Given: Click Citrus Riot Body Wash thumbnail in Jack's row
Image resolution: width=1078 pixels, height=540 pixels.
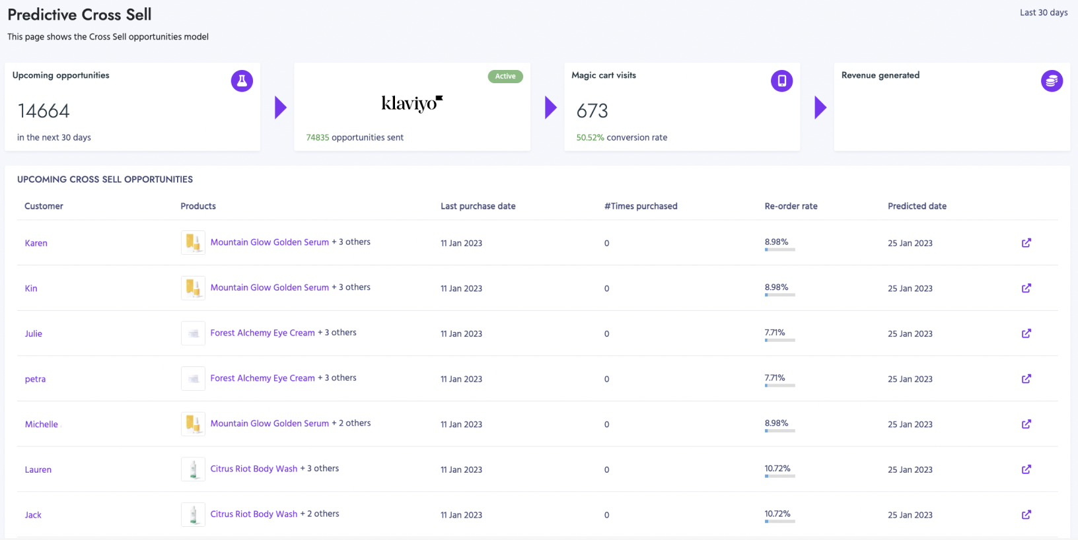Looking at the screenshot, I should 193,515.
